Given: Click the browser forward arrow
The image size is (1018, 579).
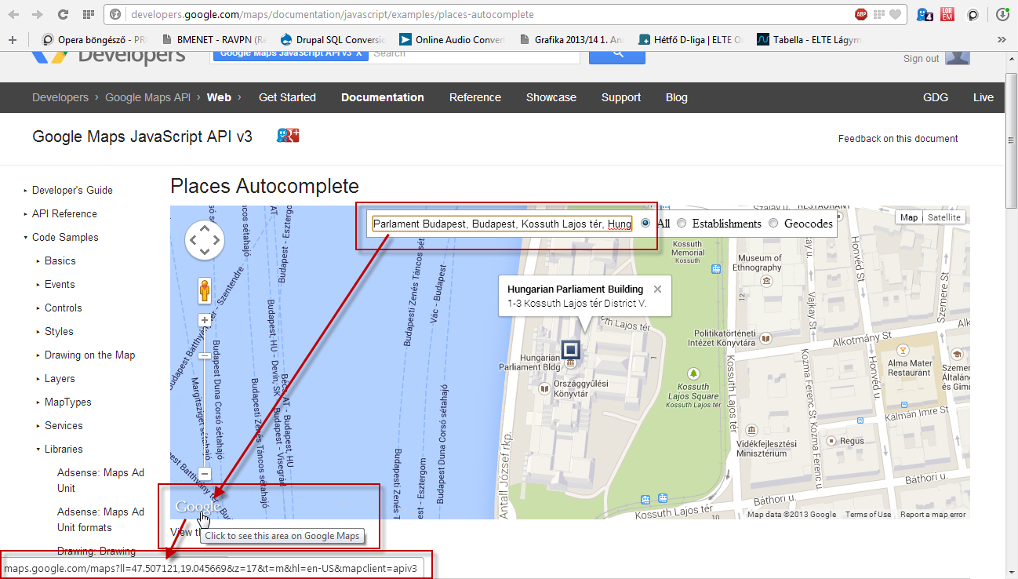Looking at the screenshot, I should tap(38, 14).
